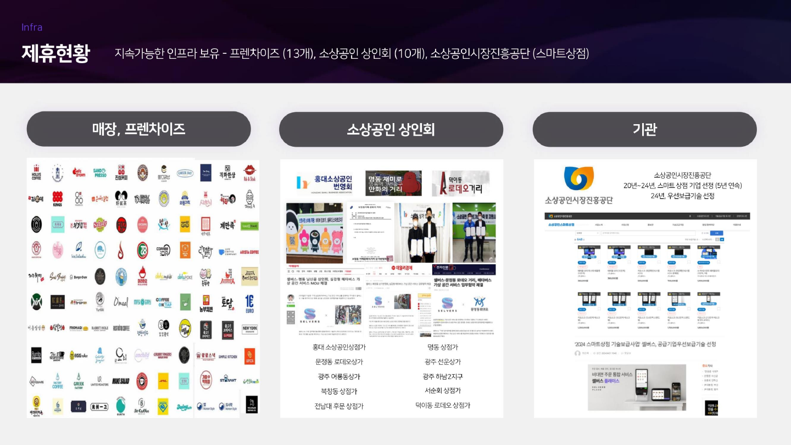Select the Sand Presso logo
The height and width of the screenshot is (445, 791).
pos(99,173)
